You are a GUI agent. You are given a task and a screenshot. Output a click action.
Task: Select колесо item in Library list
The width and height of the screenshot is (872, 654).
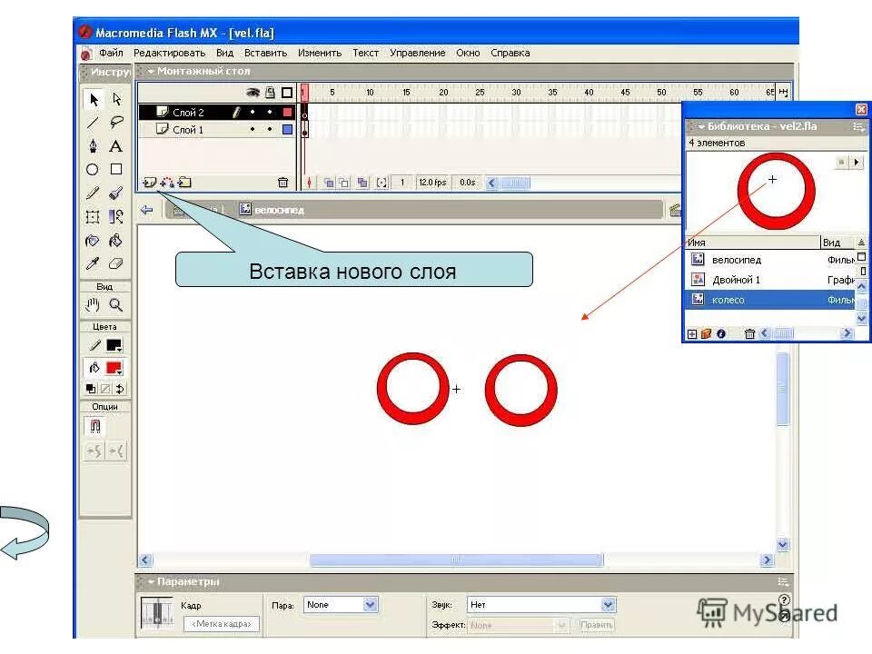[x=771, y=300]
